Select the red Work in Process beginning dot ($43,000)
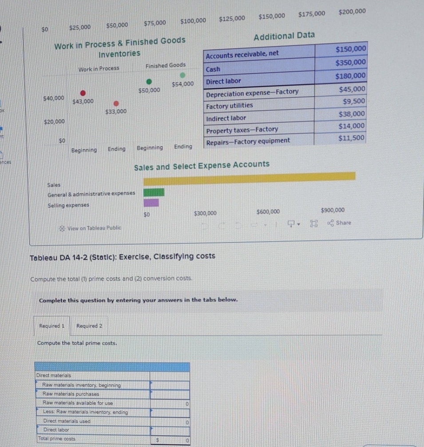 tap(83, 93)
